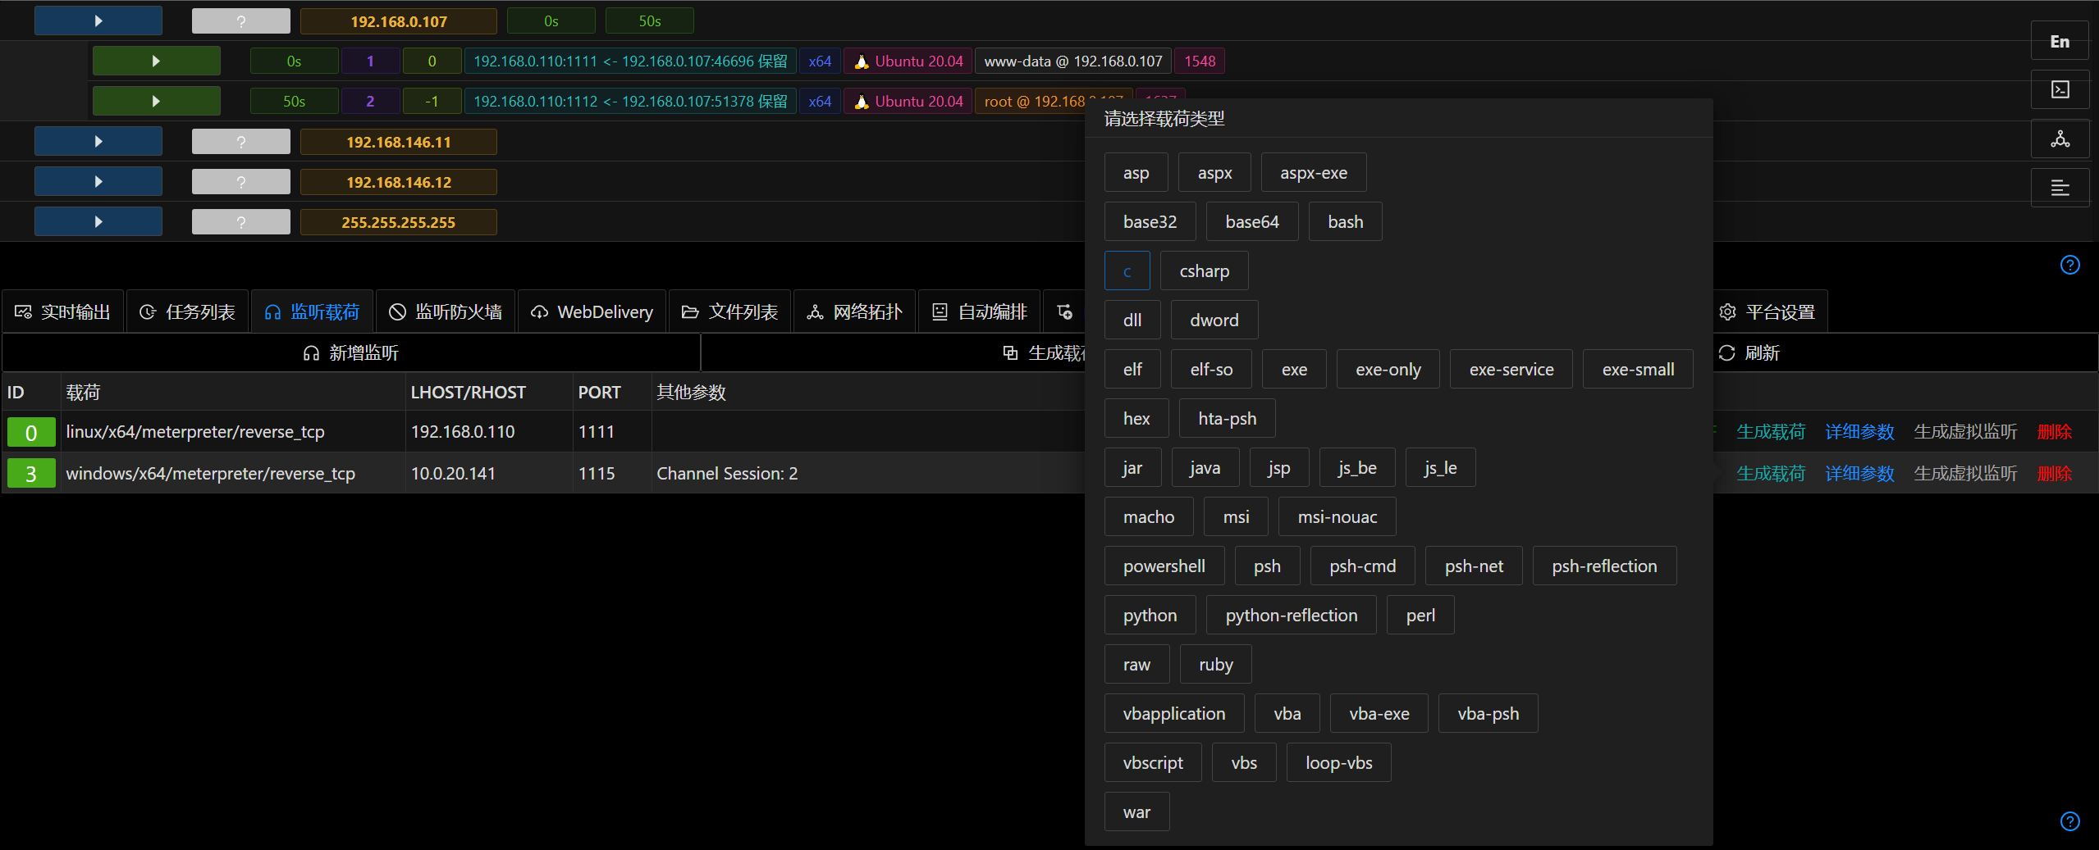The image size is (2099, 850).
Task: Select the war payload type
Action: coord(1136,811)
